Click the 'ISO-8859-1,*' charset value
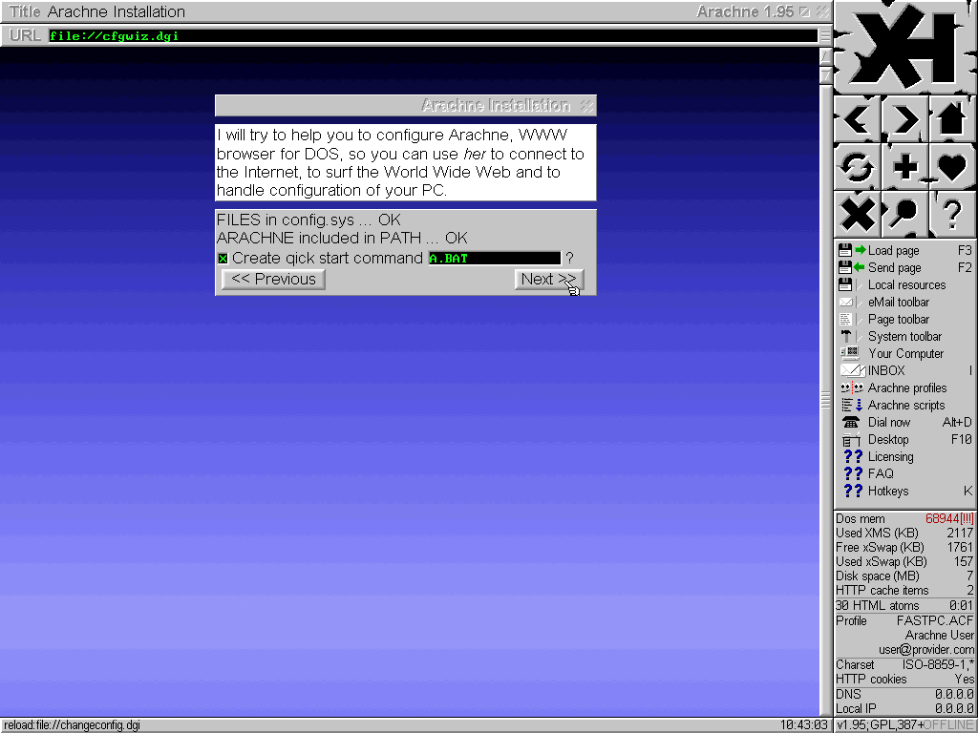 coord(938,664)
